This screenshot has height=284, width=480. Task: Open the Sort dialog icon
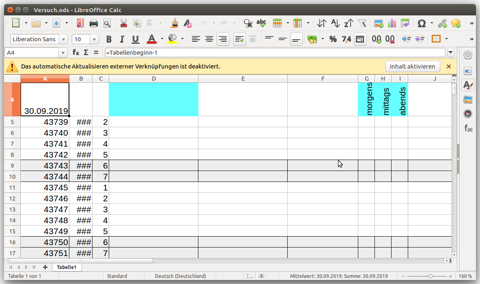321,23
